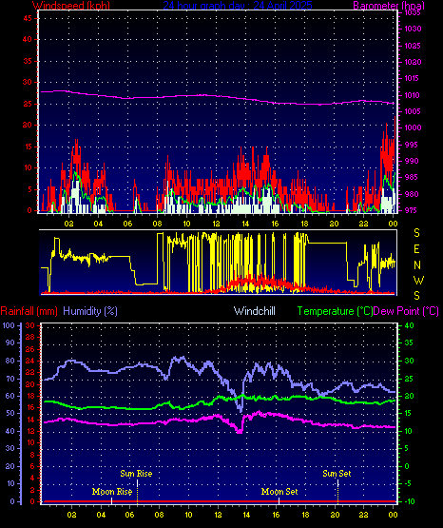Viewport: 443px width, 528px height.
Task: Click the E wind direction label
Action: (x=416, y=249)
